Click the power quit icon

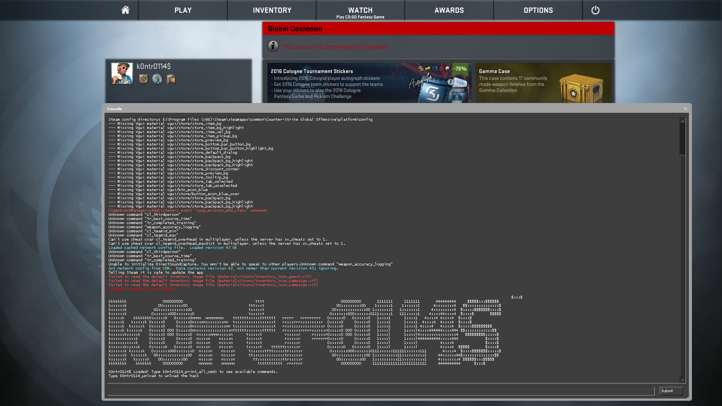595,10
